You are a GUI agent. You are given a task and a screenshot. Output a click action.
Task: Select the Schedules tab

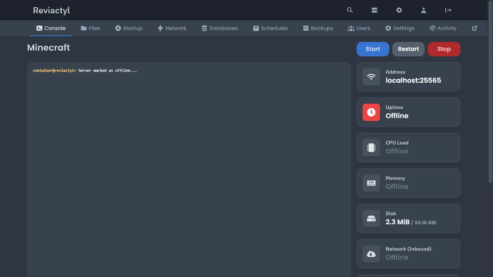[270, 28]
